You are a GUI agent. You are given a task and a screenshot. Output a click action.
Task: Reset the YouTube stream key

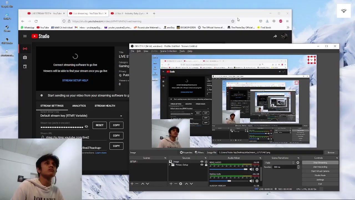100,125
